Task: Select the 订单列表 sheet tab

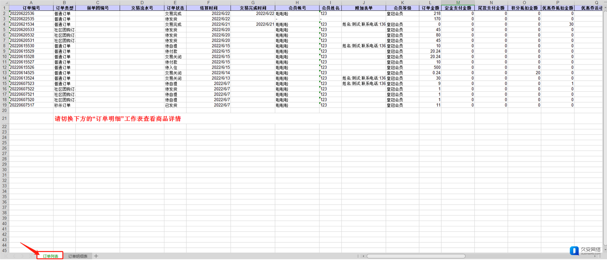Action: (x=50, y=256)
